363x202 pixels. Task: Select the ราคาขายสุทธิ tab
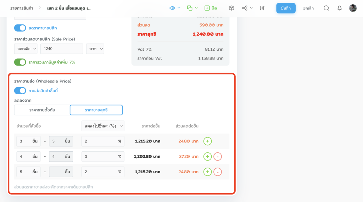pyautogui.click(x=96, y=110)
